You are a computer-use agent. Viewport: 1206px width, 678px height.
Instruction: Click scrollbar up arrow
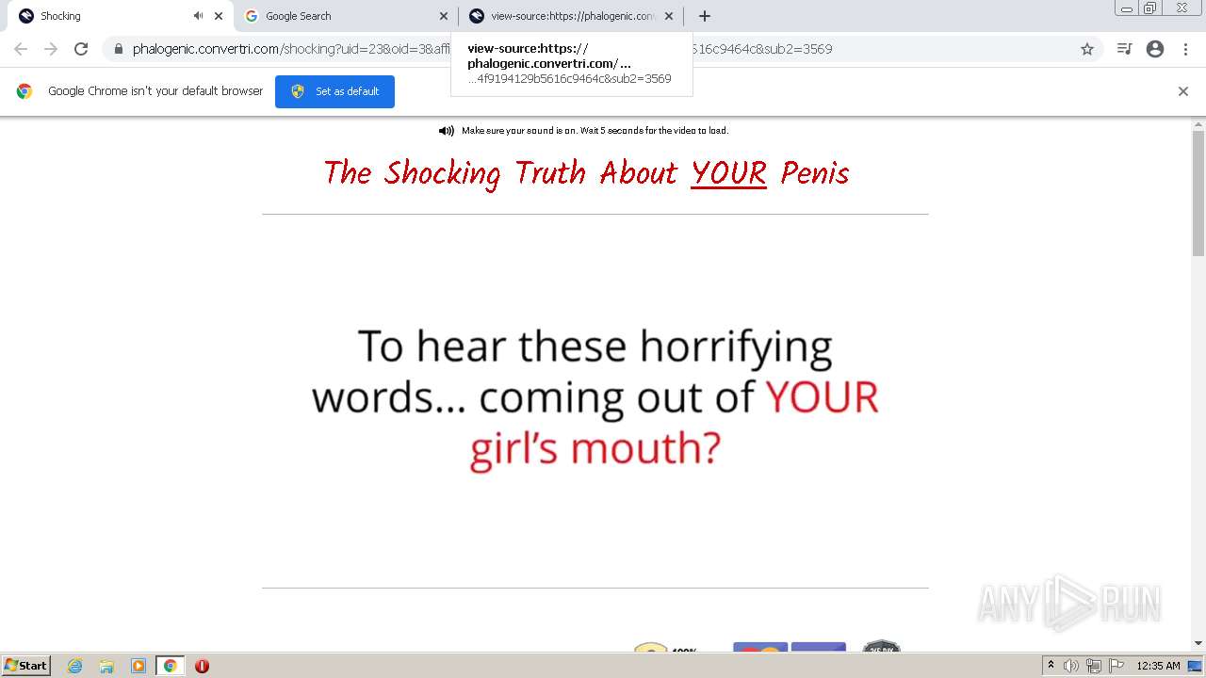(x=1198, y=123)
